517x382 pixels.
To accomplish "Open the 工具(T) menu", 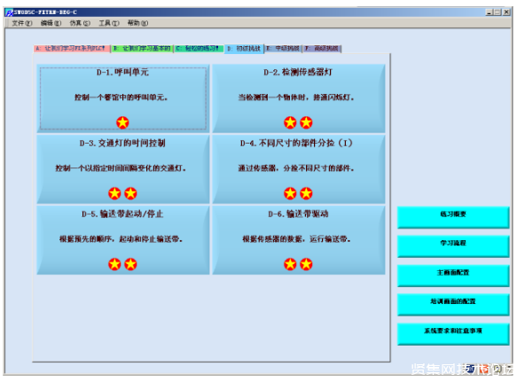I will (x=109, y=23).
